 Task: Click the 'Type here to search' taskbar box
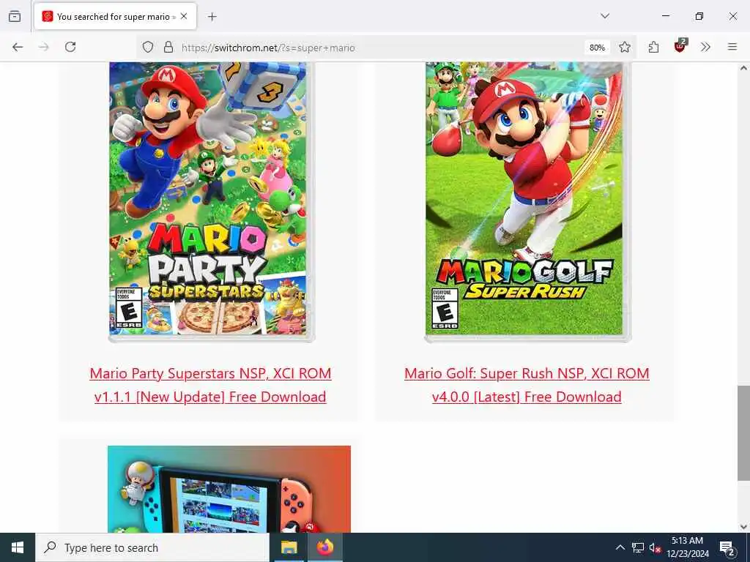(x=152, y=547)
